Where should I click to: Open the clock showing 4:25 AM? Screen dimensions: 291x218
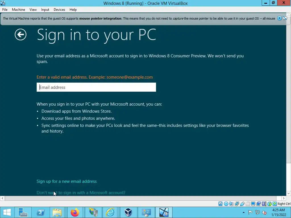(x=278, y=212)
